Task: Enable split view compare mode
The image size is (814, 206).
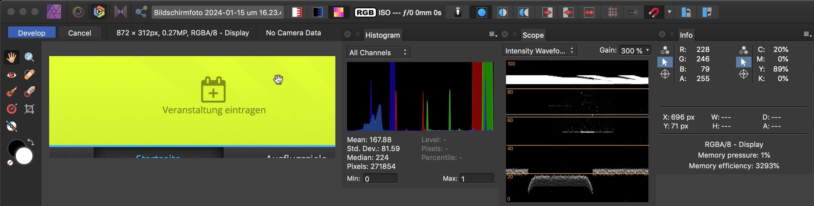Action: coord(502,12)
